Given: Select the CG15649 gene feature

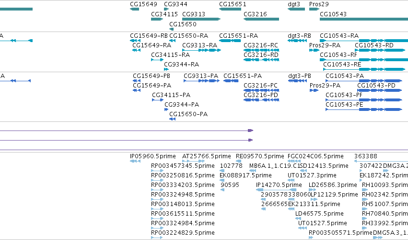Looking at the screenshot, I should (135, 9).
